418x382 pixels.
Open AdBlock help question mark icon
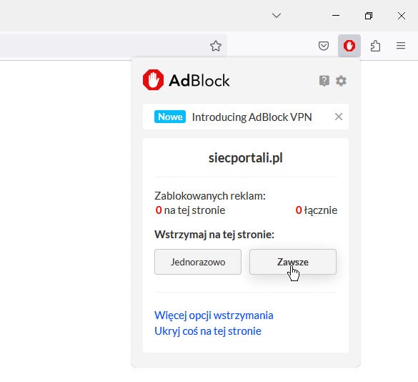[x=324, y=81]
